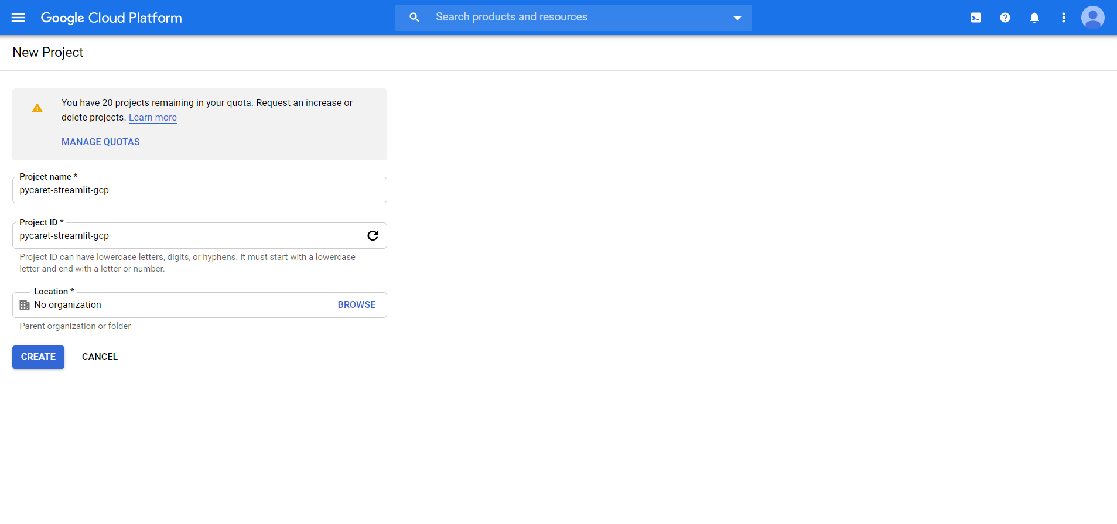The width and height of the screenshot is (1117, 524).
Task: Open the three-dot settings menu
Action: point(1064,18)
